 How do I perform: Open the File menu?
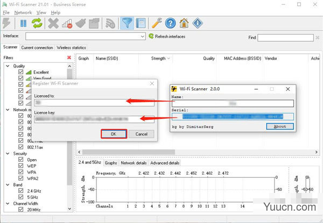6,12
